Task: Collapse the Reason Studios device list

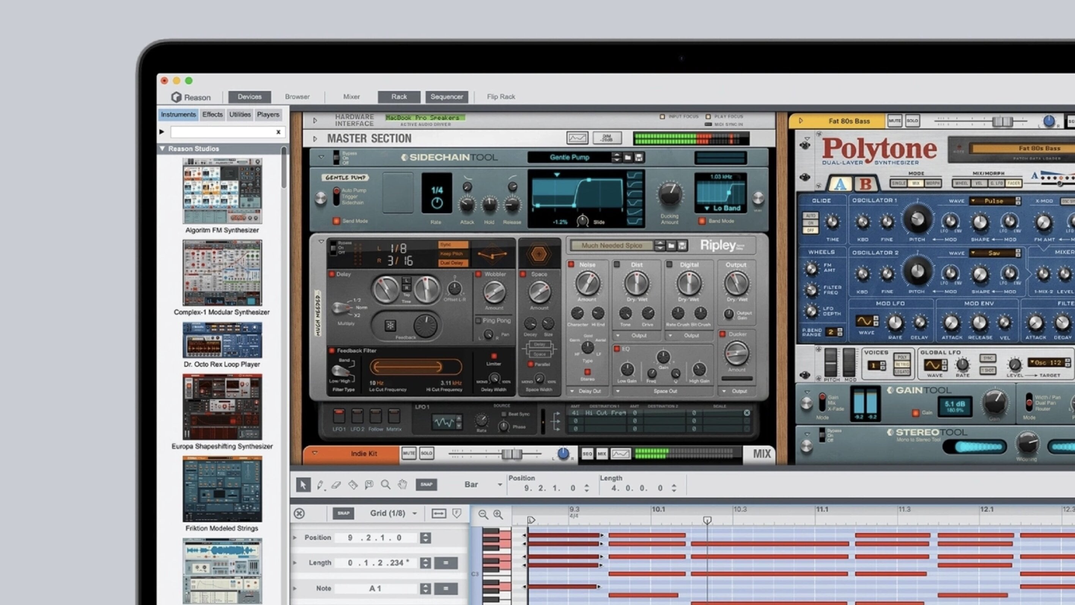Action: point(162,149)
